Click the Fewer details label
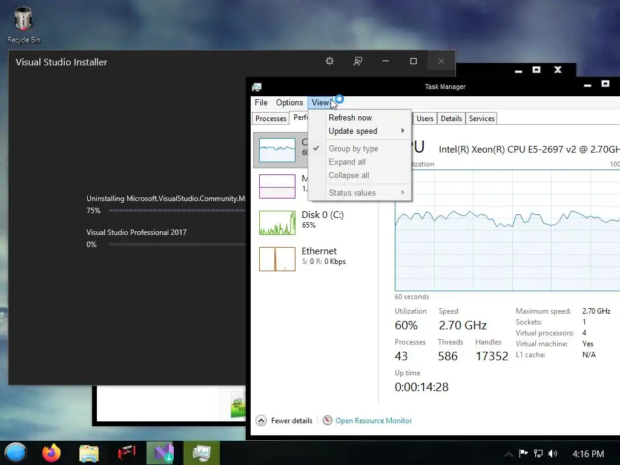The image size is (620, 465). [x=292, y=421]
